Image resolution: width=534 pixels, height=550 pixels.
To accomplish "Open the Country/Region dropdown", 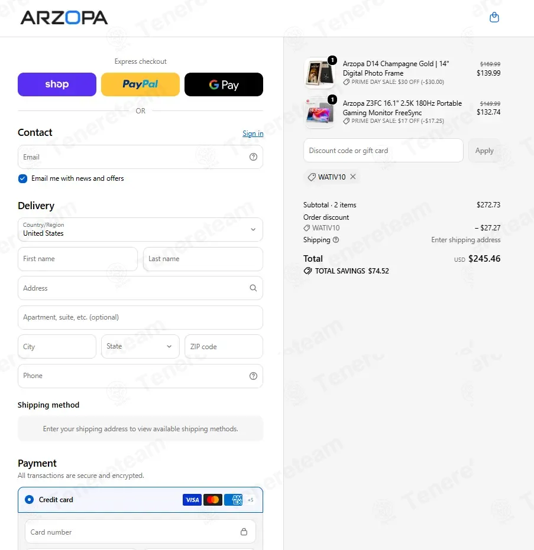I will (140, 229).
